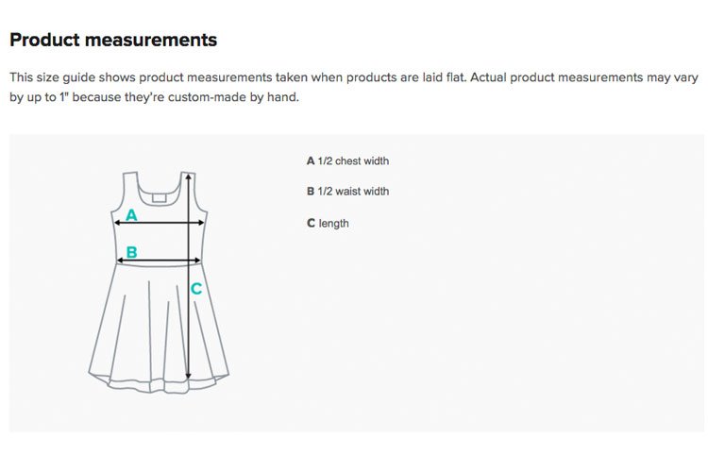Click the dress diagram illustration
The width and height of the screenshot is (708, 472).
(x=159, y=282)
